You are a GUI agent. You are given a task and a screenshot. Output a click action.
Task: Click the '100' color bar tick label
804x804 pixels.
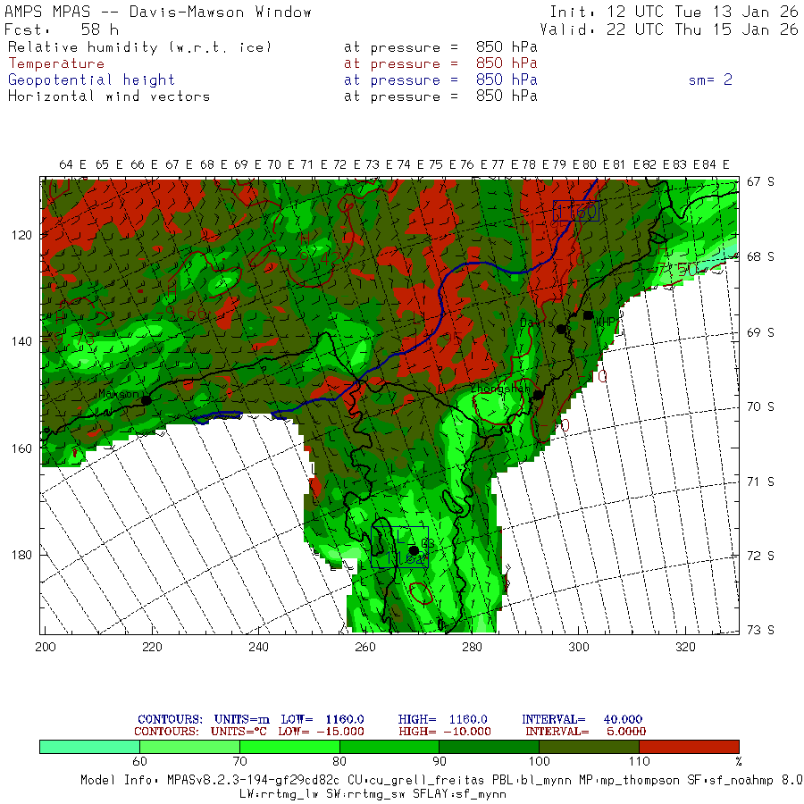(x=540, y=761)
